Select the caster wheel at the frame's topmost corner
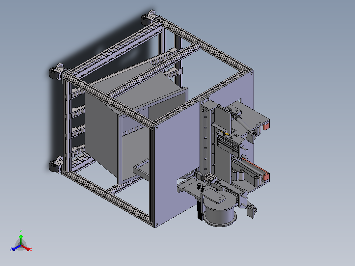The image size is (355, 266). click(149, 17)
